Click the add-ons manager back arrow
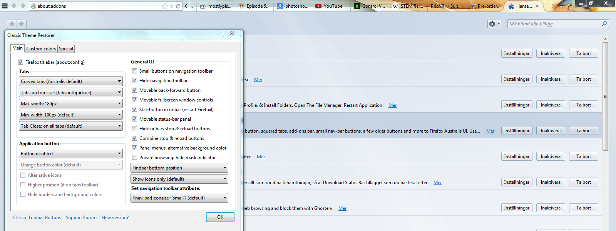The image size is (616, 231). coord(12,24)
